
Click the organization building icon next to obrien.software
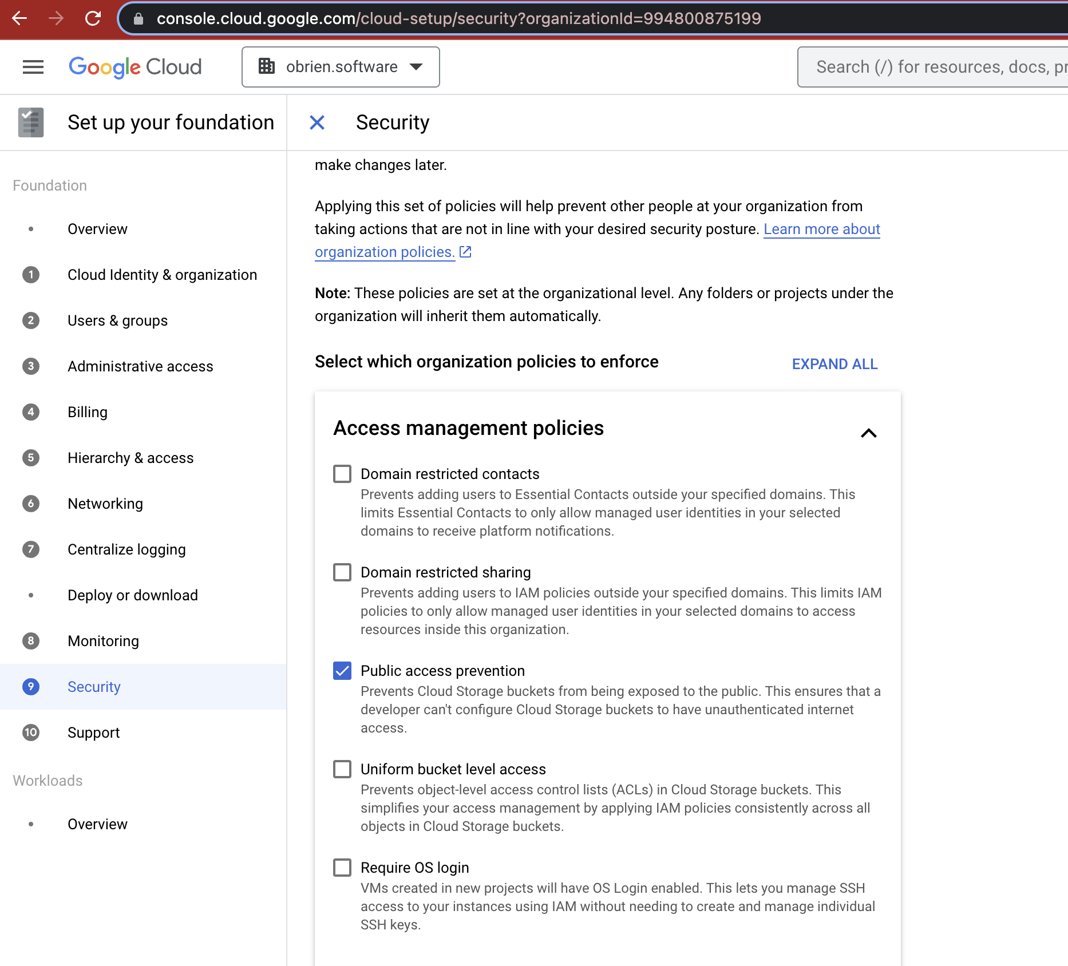click(x=267, y=66)
